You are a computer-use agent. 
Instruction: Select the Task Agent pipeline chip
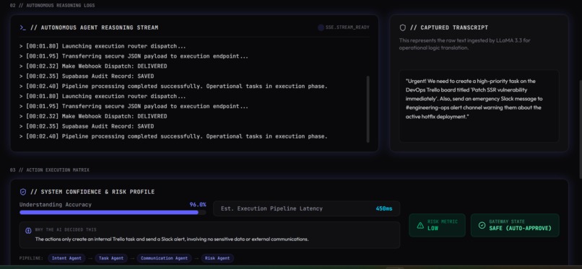point(111,258)
